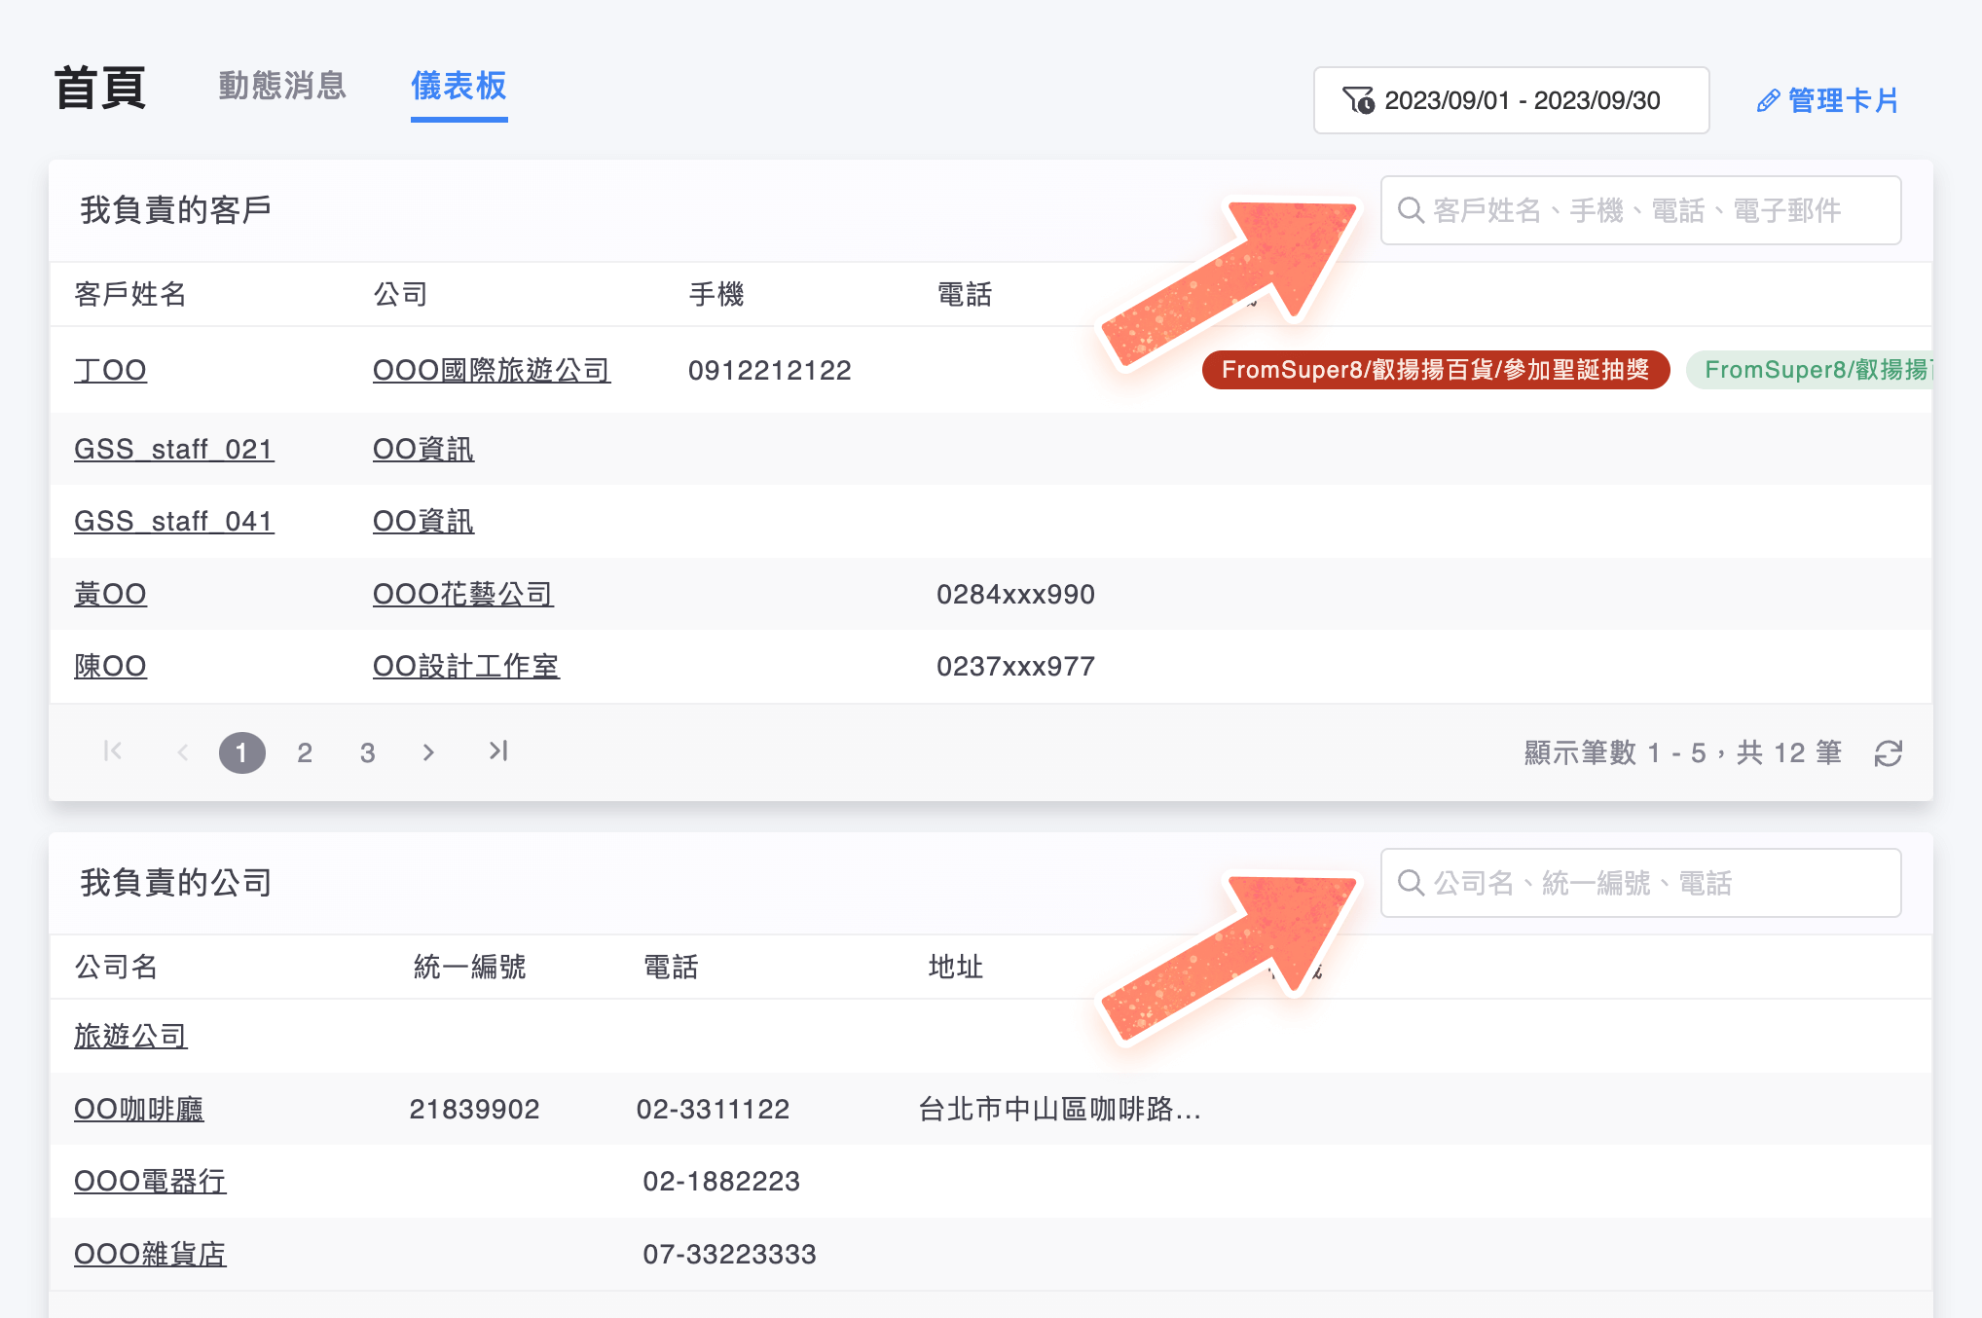Go to page 2 of the customer list
This screenshot has width=1982, height=1318.
[x=304, y=751]
